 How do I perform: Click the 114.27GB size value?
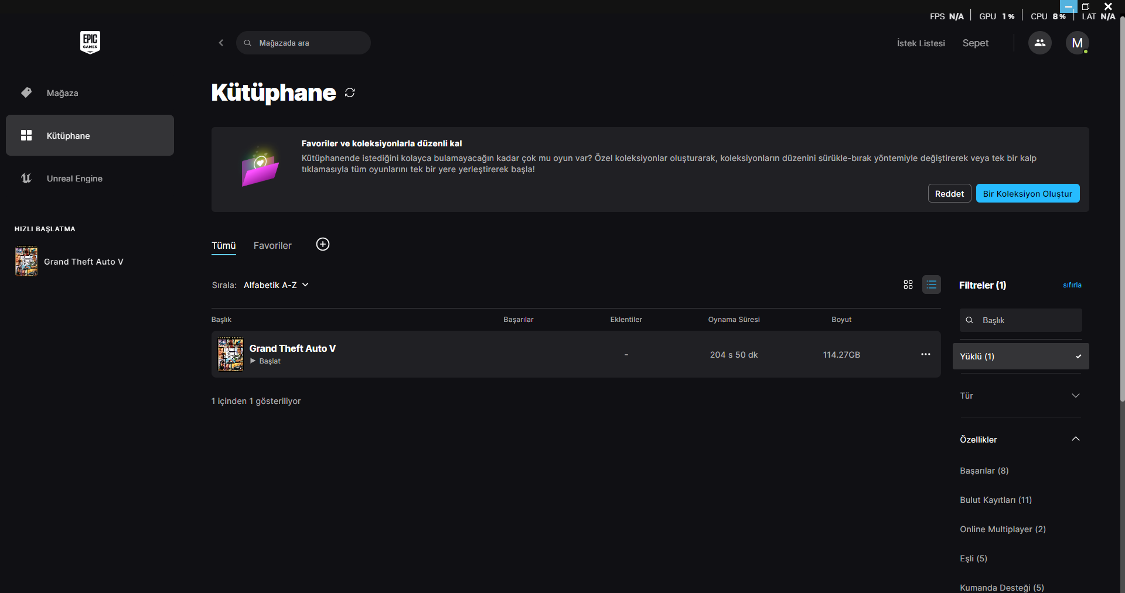click(841, 355)
